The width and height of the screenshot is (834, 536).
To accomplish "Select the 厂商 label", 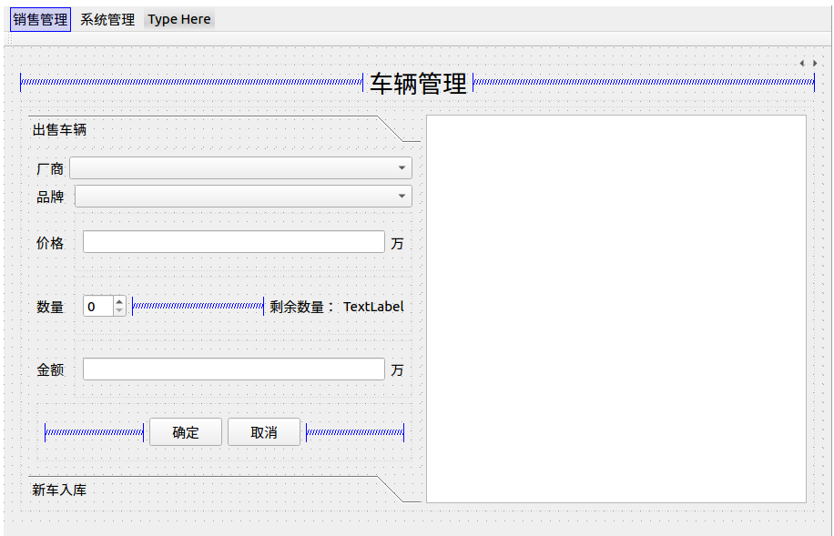I will click(x=50, y=169).
